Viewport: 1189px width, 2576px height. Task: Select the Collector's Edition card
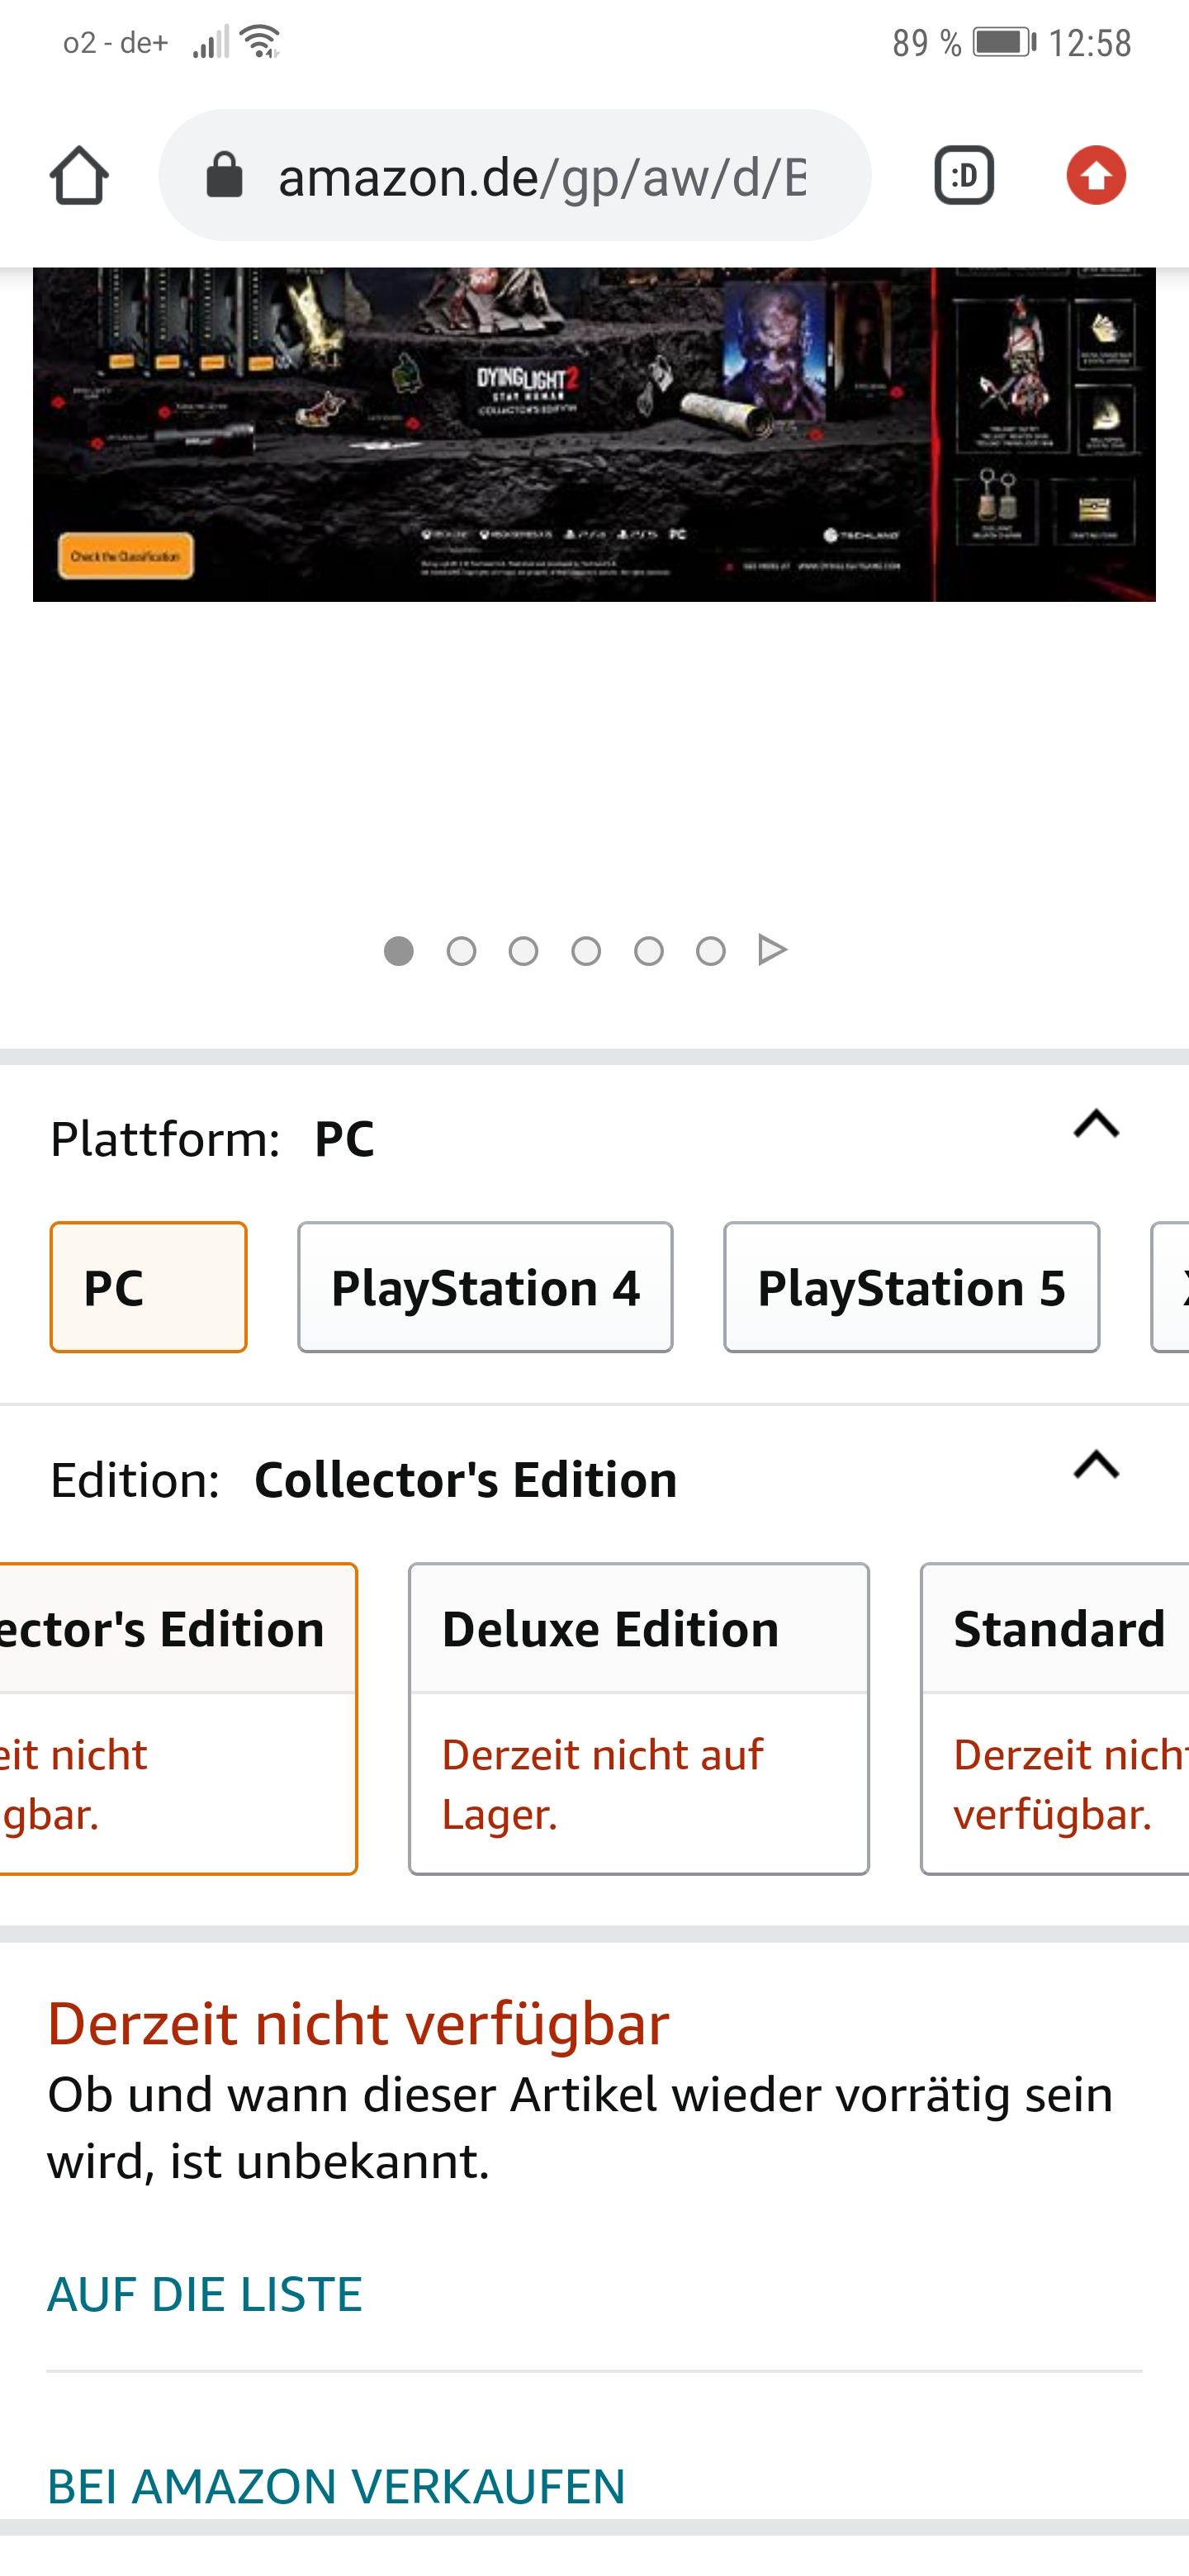[x=178, y=1718]
